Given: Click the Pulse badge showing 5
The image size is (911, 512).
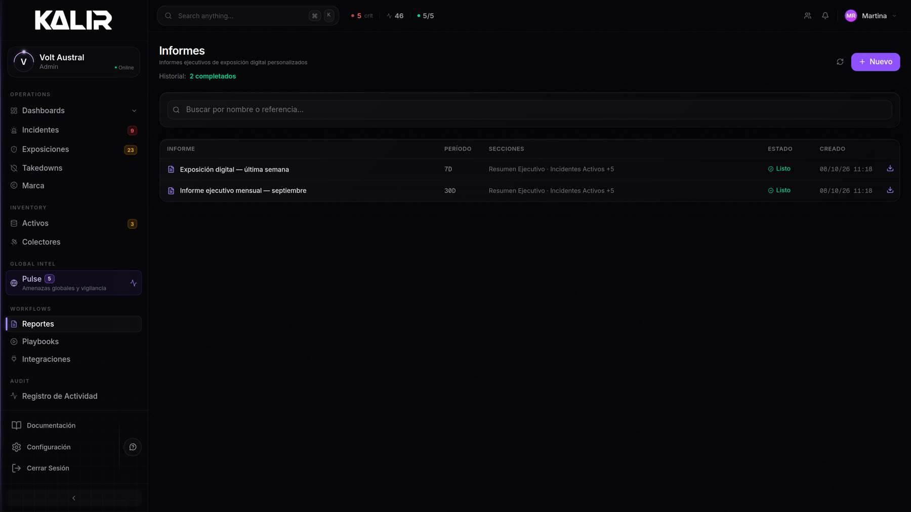Looking at the screenshot, I should [49, 279].
